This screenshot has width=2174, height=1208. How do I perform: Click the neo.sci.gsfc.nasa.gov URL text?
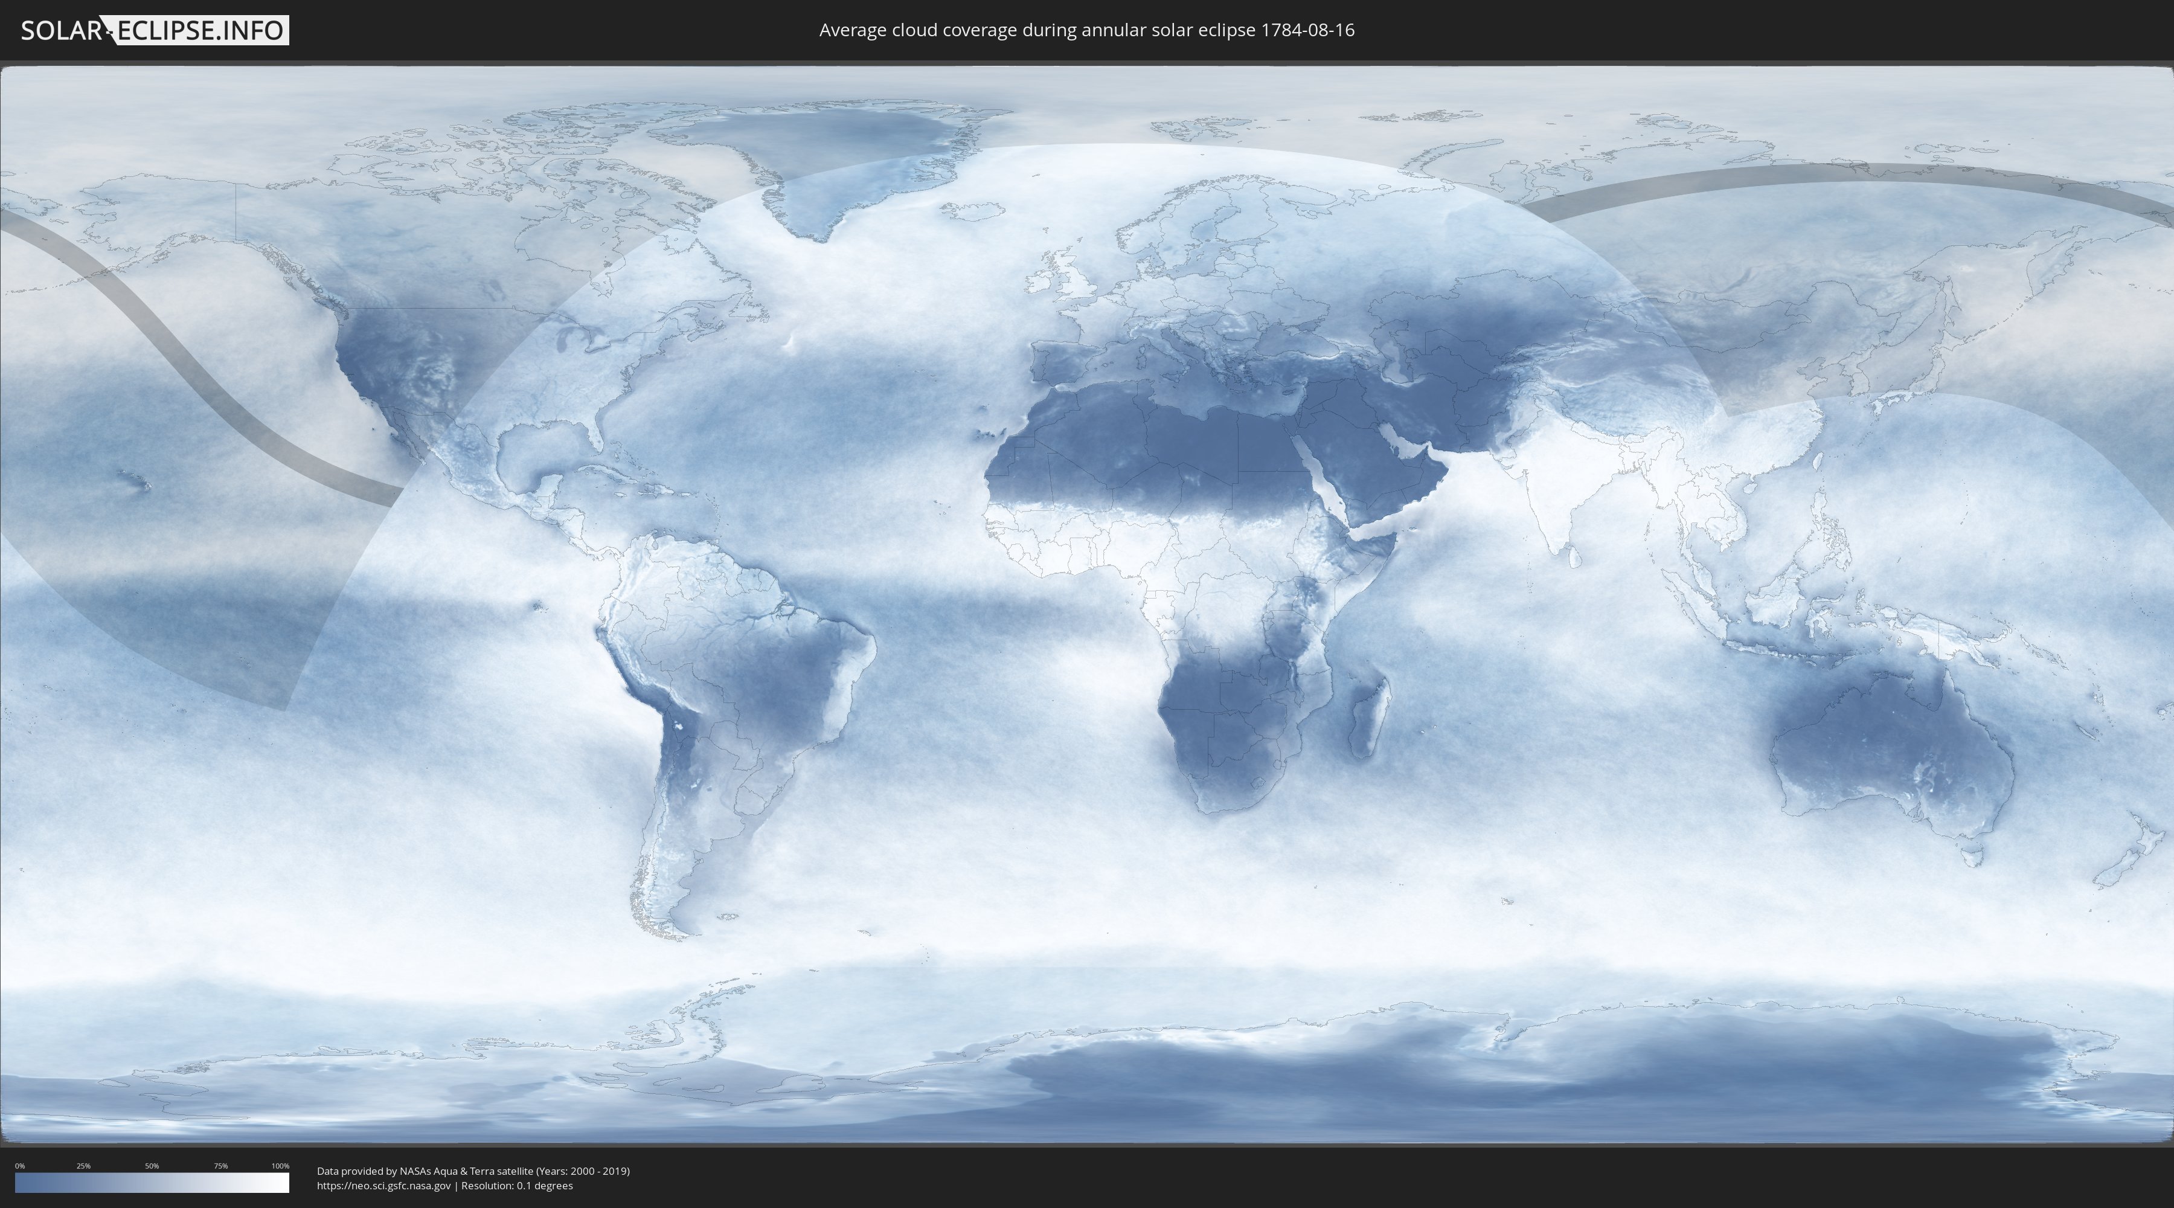coord(384,1186)
